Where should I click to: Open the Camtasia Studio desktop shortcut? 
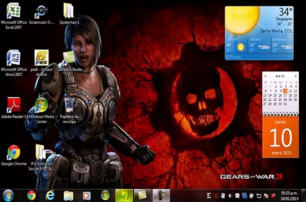(69, 61)
